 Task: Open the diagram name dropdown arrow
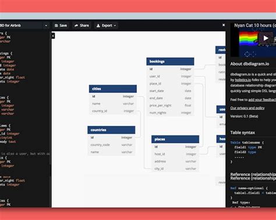point(46,26)
